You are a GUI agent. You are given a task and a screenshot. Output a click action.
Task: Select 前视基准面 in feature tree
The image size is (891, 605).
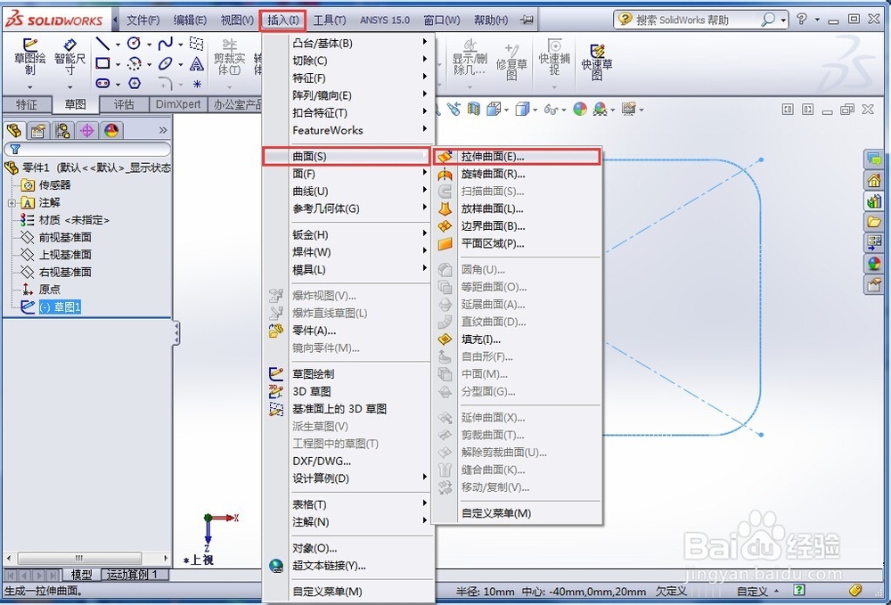[x=65, y=237]
